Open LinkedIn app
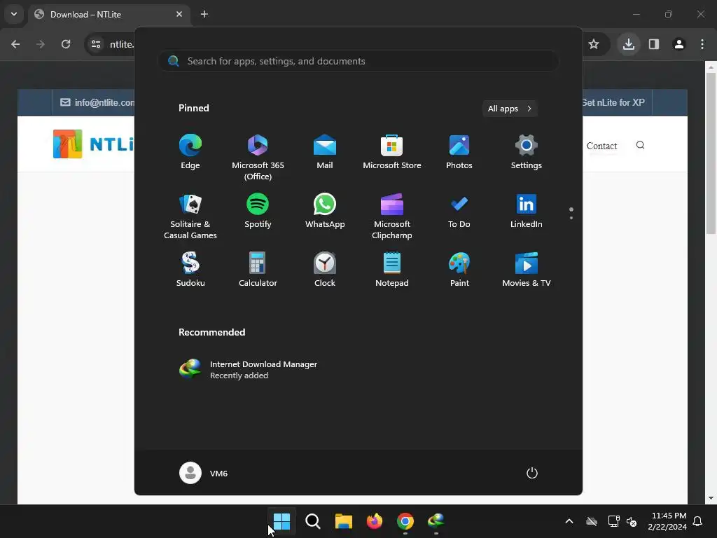The height and width of the screenshot is (538, 717). tap(527, 211)
